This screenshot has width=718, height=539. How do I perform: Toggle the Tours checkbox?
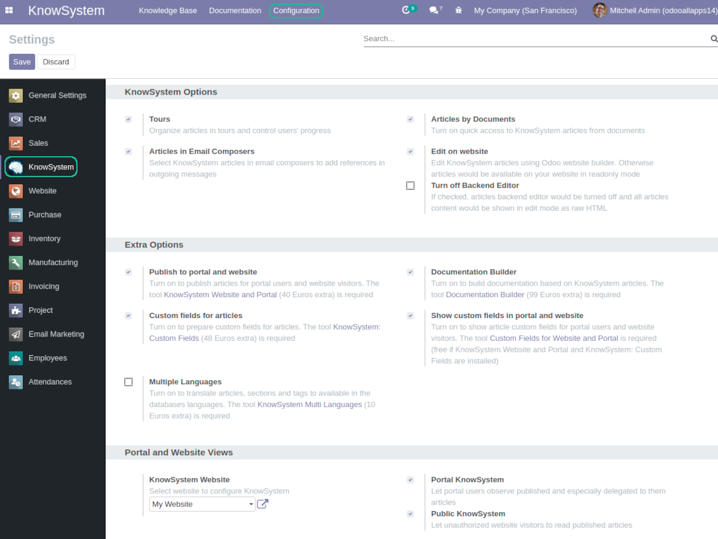click(x=128, y=119)
